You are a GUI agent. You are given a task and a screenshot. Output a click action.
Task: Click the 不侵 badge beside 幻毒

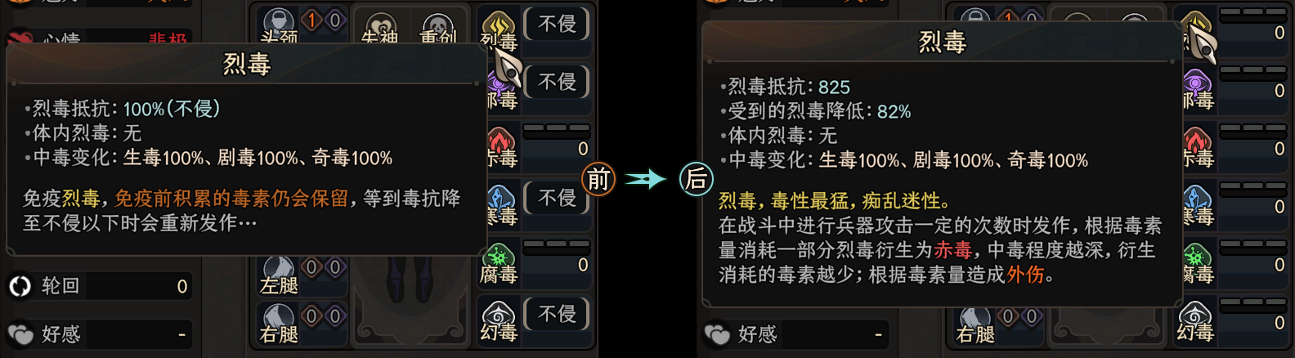point(557,314)
